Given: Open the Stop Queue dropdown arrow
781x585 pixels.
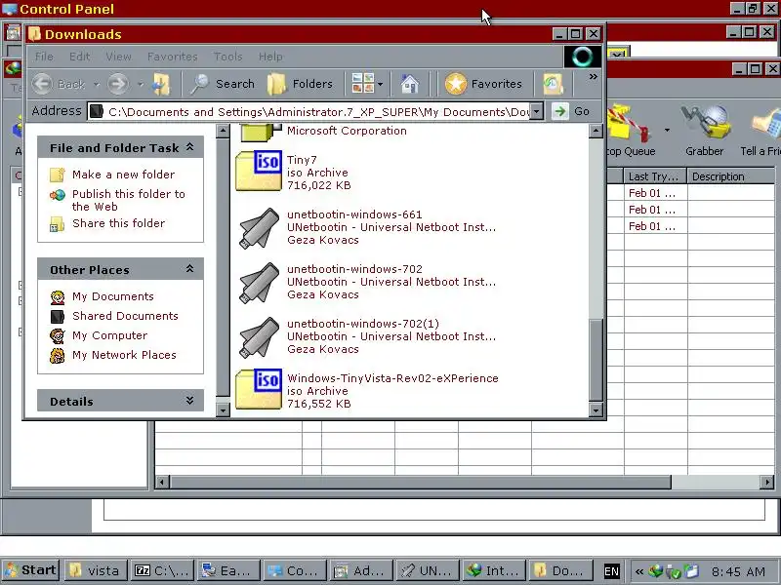Looking at the screenshot, I should point(667,131).
